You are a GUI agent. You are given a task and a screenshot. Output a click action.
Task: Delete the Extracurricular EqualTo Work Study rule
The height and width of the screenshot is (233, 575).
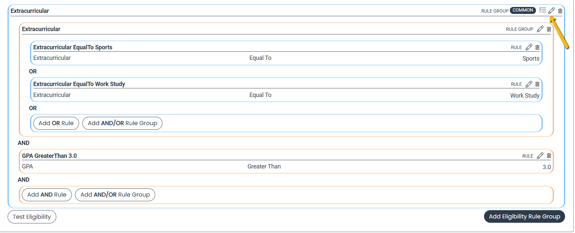coord(537,84)
